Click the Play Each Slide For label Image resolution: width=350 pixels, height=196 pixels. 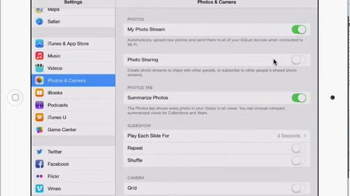[x=148, y=136]
